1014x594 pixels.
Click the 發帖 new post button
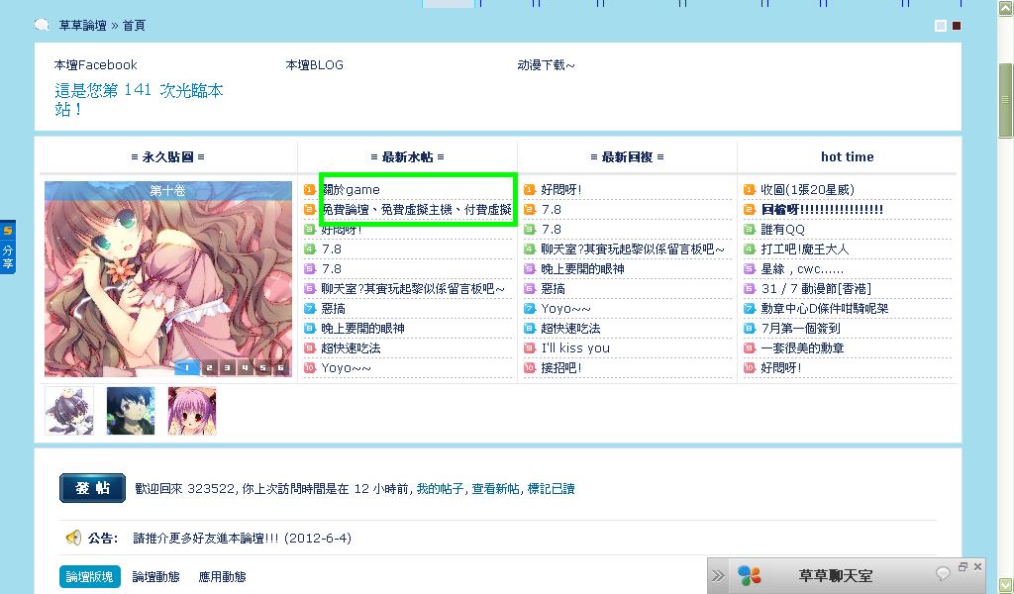point(93,488)
